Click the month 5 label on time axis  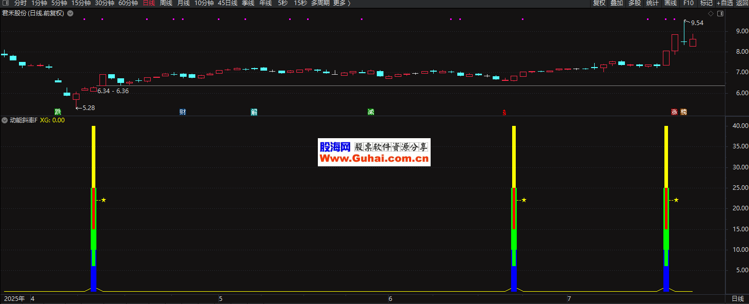(220, 298)
